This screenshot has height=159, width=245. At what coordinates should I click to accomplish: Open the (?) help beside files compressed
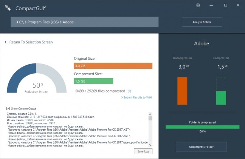[x=129, y=91]
